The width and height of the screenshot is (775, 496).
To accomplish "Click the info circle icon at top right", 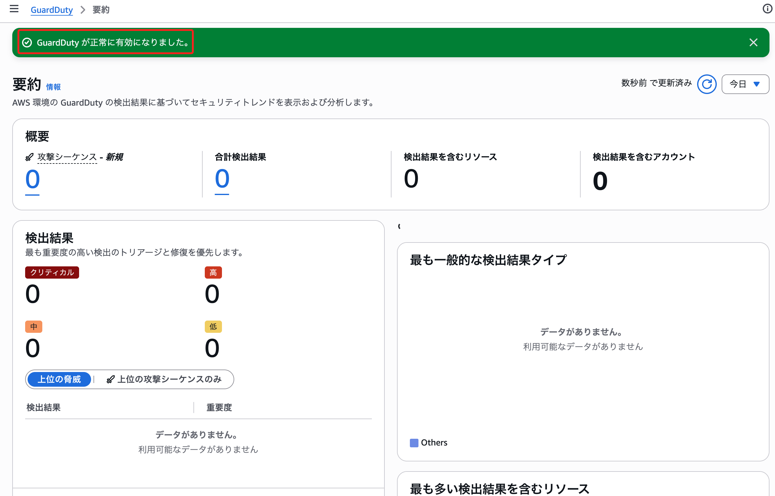I will click(x=767, y=9).
